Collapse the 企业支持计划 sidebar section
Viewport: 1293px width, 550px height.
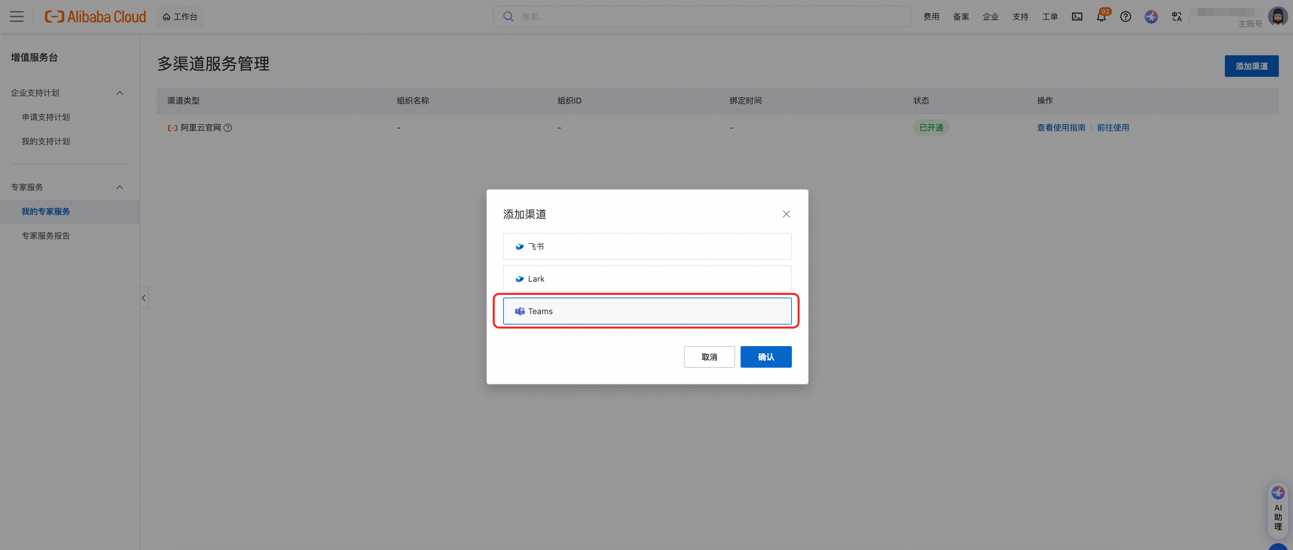119,93
